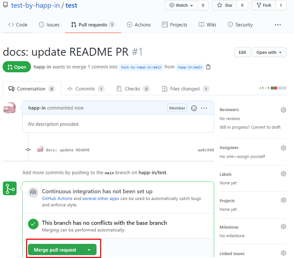
Task: Click small avatar next to commit message
Action: tap(40, 149)
